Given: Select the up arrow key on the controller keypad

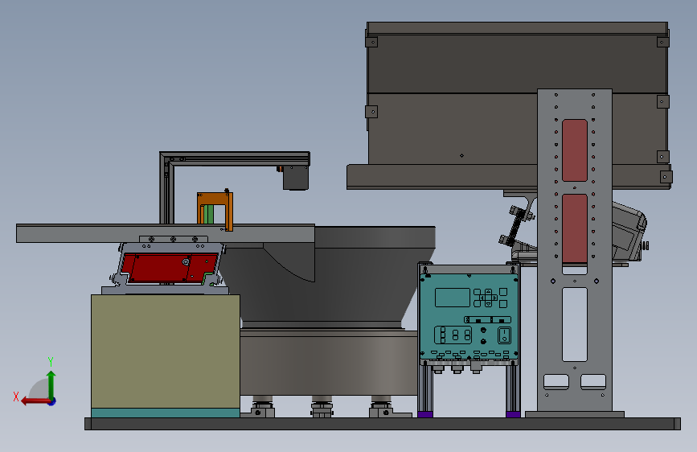Looking at the screenshot, I should [x=488, y=292].
